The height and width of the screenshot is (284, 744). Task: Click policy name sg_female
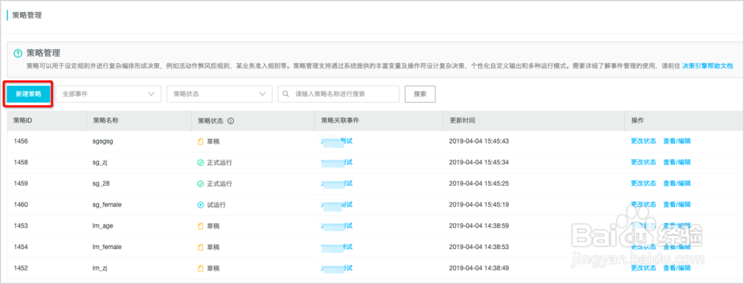pyautogui.click(x=107, y=204)
